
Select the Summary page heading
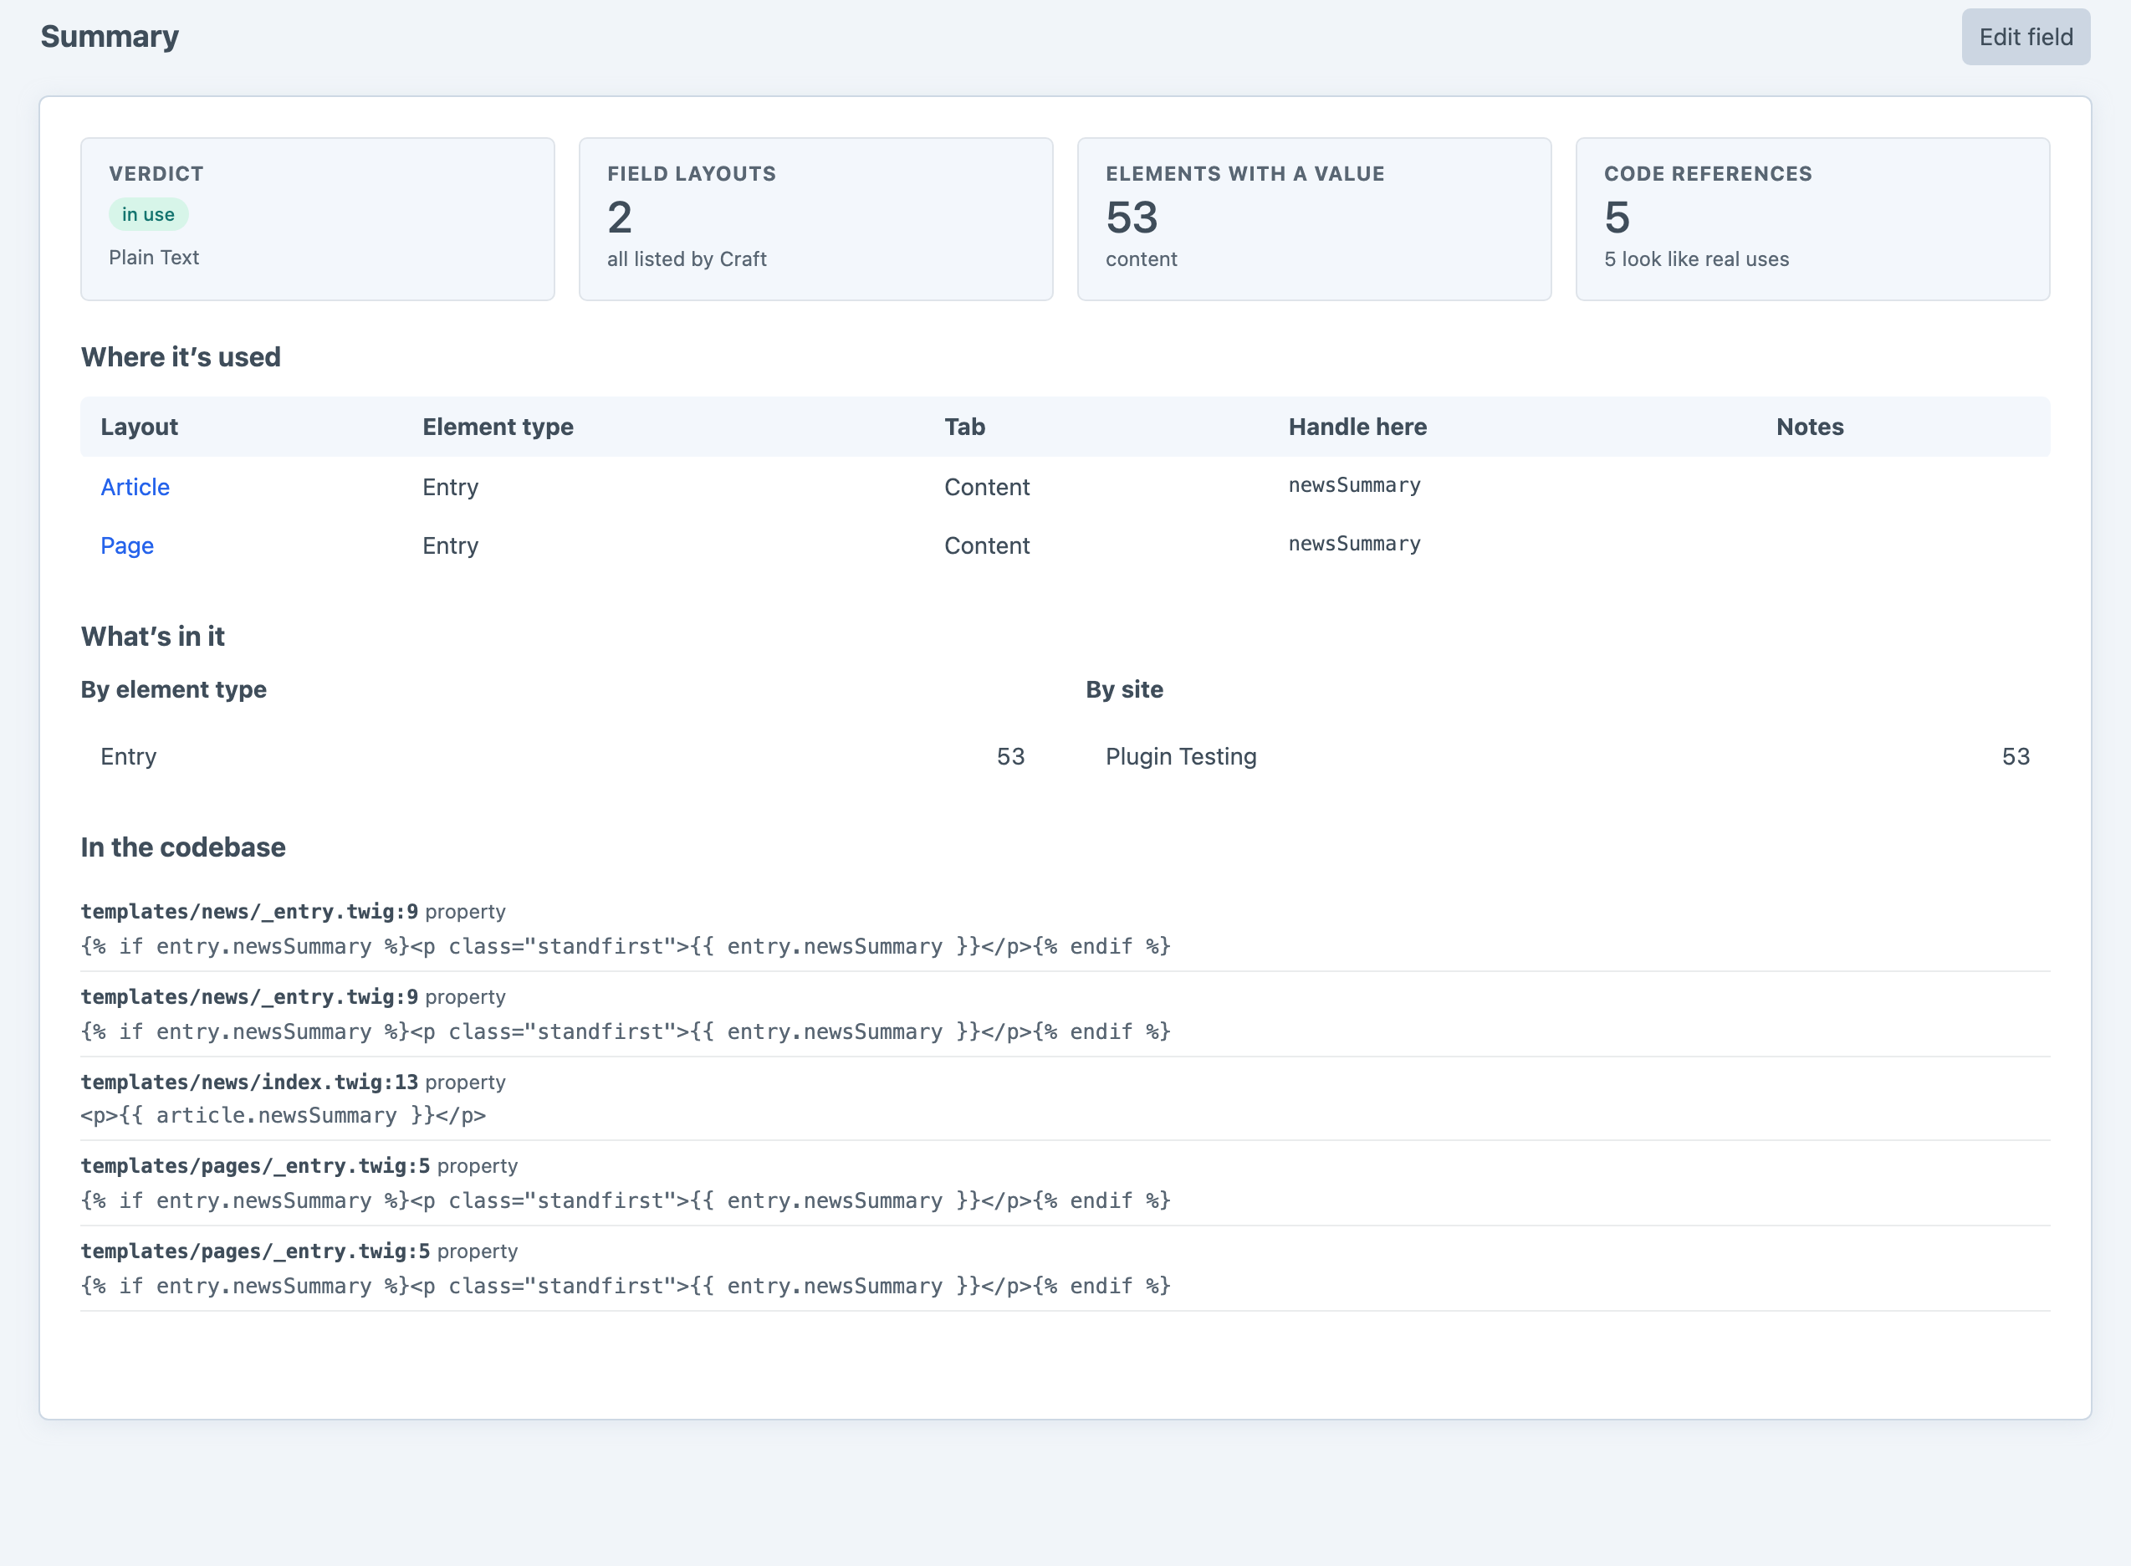point(110,36)
